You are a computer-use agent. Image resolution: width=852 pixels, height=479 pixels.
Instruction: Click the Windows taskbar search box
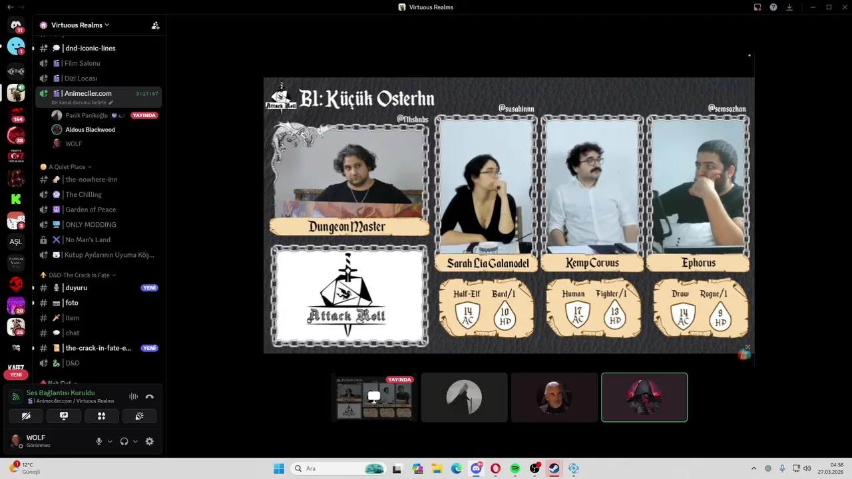pos(339,468)
